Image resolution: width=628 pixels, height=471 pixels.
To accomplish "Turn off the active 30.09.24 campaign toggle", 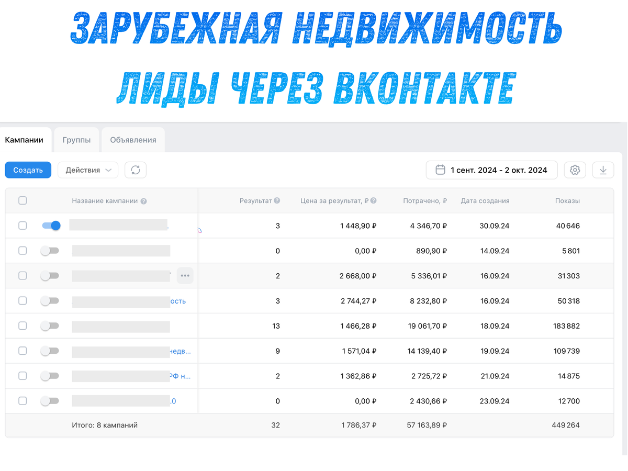I will click(x=51, y=226).
